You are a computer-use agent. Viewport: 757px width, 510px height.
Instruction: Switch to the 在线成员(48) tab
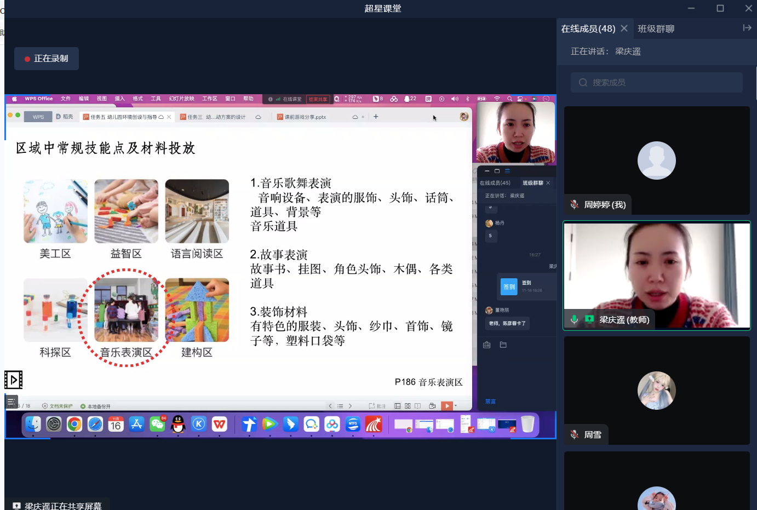[x=588, y=28]
